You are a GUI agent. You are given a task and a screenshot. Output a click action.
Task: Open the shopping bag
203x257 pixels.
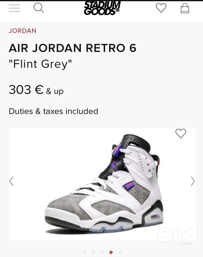click(x=185, y=8)
